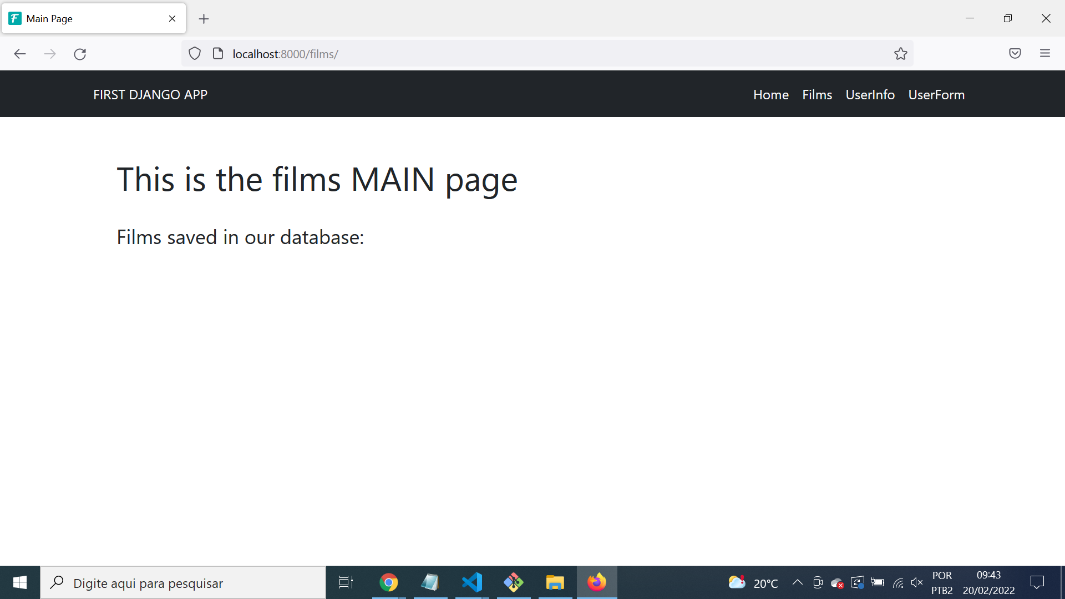Image resolution: width=1065 pixels, height=599 pixels.
Task: Open Windows Task View button
Action: click(346, 582)
